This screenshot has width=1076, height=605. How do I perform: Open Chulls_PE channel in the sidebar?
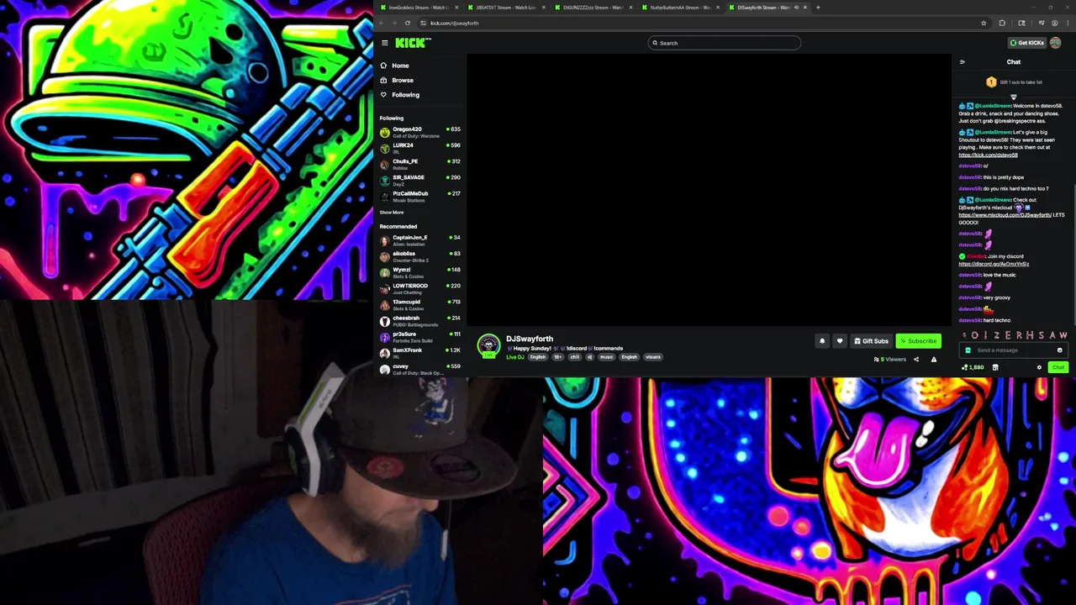point(420,163)
